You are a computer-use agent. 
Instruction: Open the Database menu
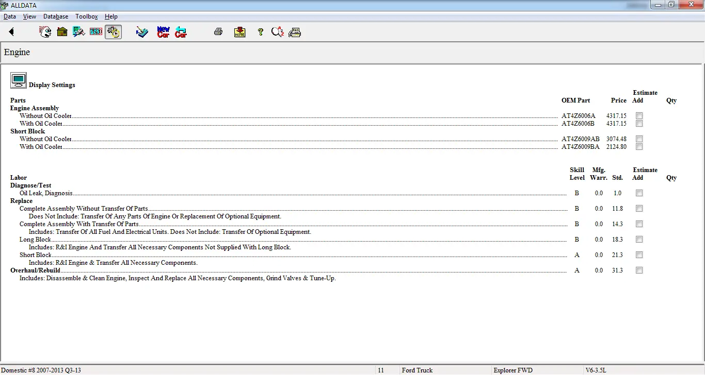coord(56,16)
